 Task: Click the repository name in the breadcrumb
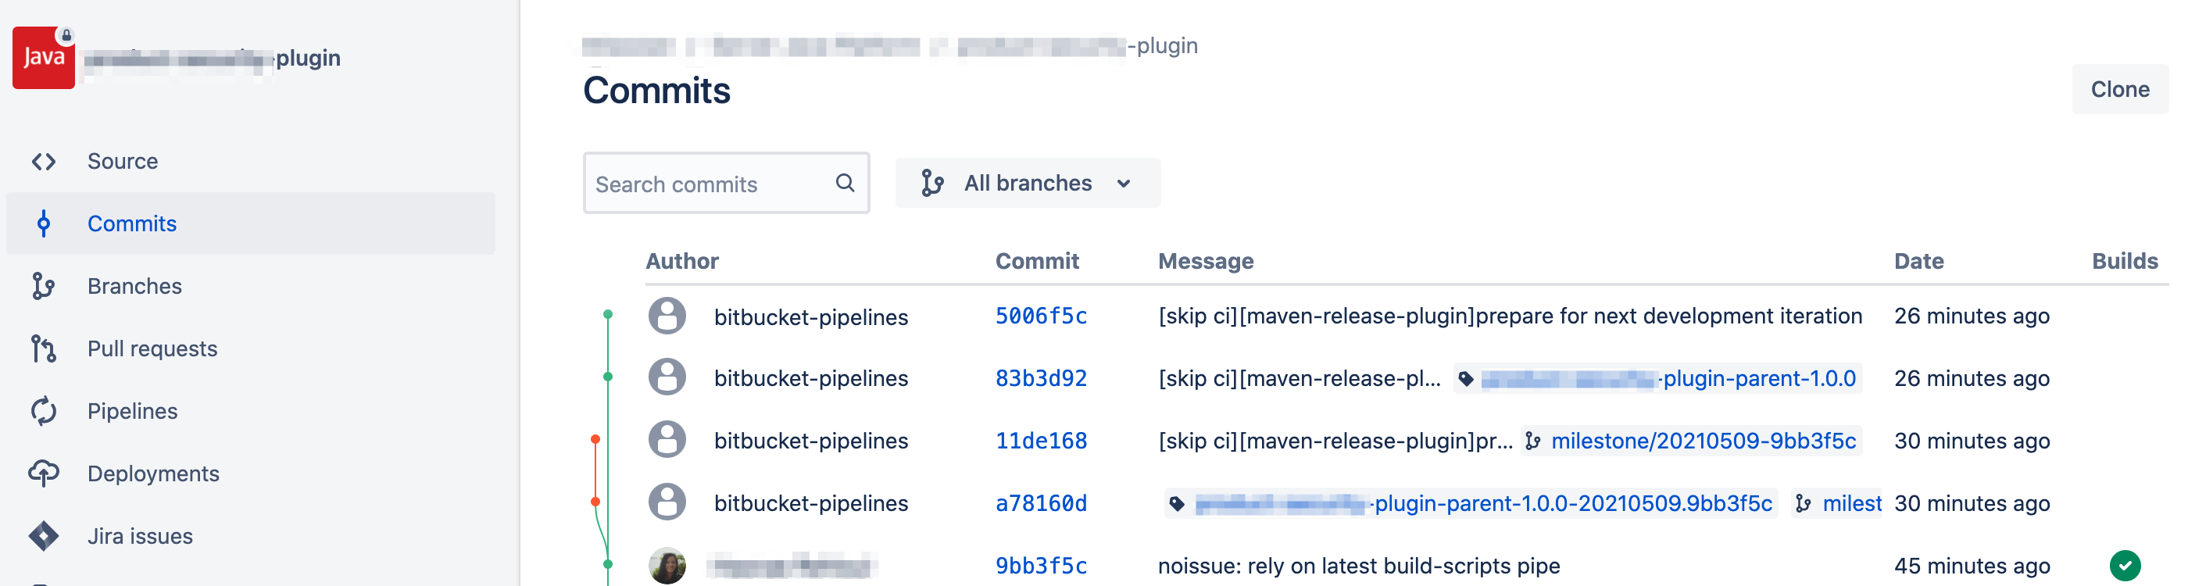[1077, 46]
